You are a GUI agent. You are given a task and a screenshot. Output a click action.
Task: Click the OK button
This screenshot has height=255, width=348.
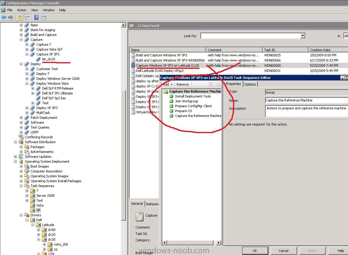(255, 251)
